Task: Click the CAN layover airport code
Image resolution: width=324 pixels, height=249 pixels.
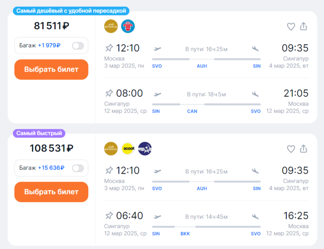Action: [192, 111]
